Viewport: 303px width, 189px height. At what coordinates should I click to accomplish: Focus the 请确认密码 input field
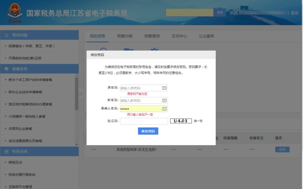(144, 109)
